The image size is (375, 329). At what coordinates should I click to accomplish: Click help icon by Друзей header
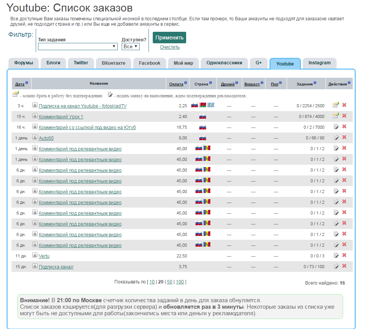tap(236, 83)
